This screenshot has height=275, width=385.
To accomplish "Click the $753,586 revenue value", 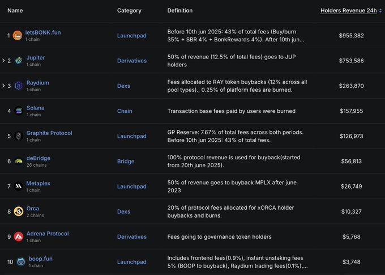I will pos(352,61).
